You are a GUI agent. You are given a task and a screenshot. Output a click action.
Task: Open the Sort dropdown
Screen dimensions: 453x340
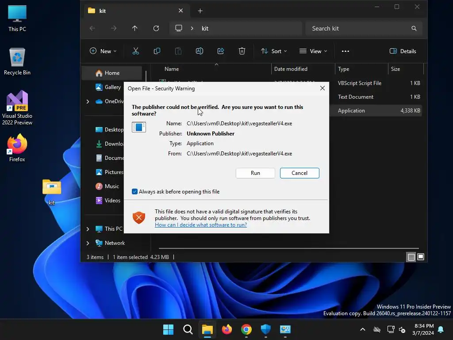273,51
